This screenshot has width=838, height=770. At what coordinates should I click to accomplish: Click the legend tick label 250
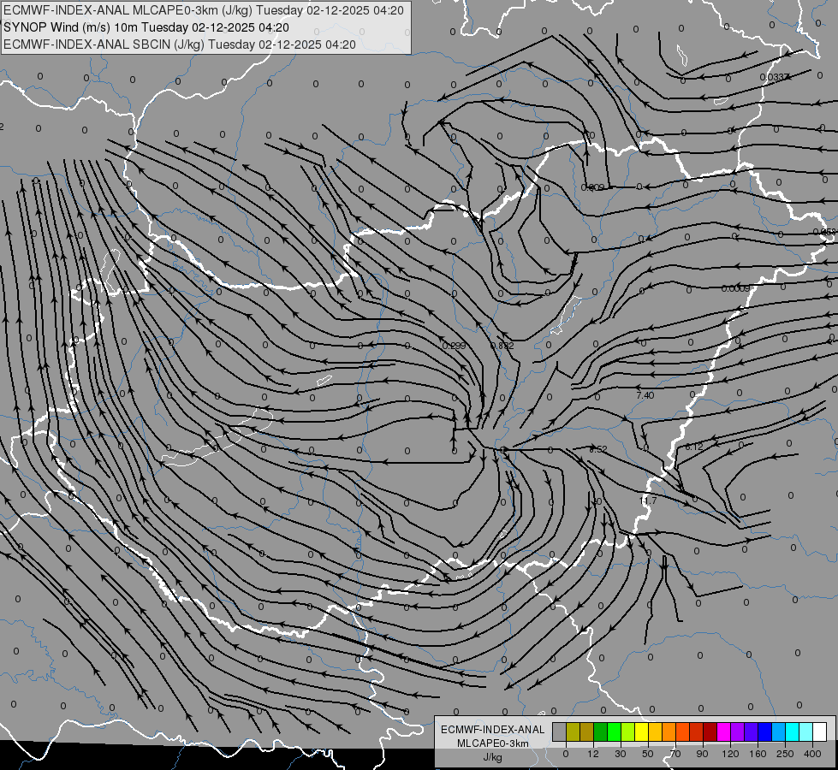(x=785, y=754)
